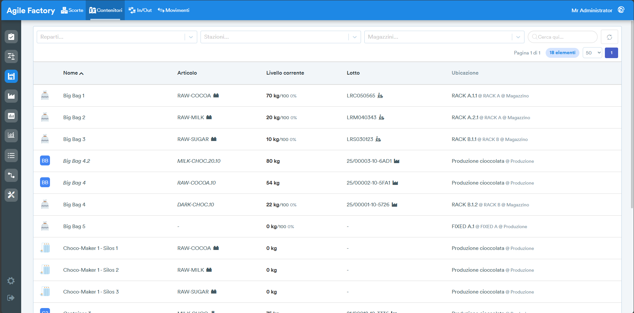Viewport: 634px width, 313px height.
Task: Click the supplier icon beside lot LRS030123
Action: coord(378,139)
